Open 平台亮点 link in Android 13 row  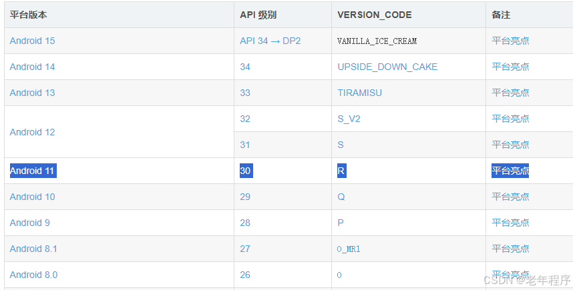tap(510, 92)
